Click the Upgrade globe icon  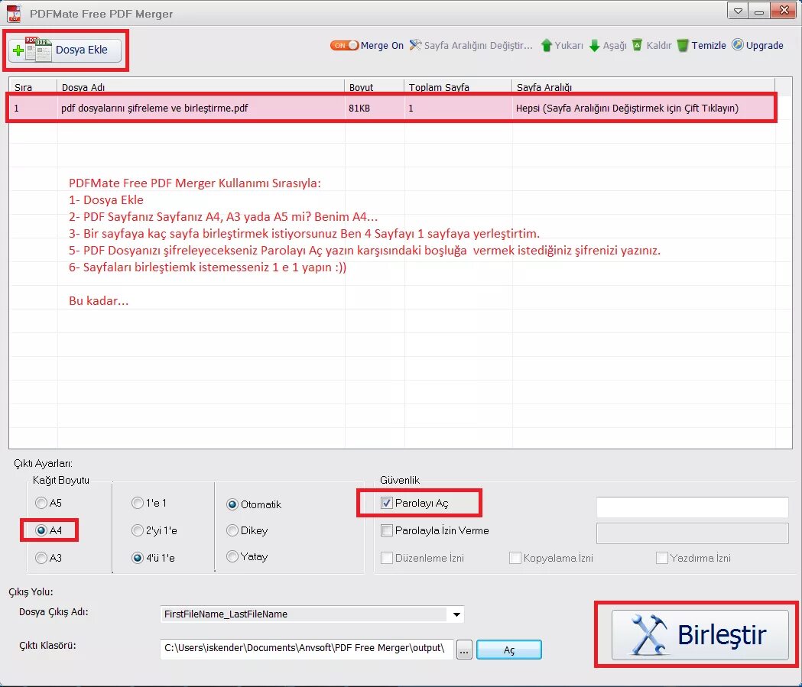coord(738,45)
